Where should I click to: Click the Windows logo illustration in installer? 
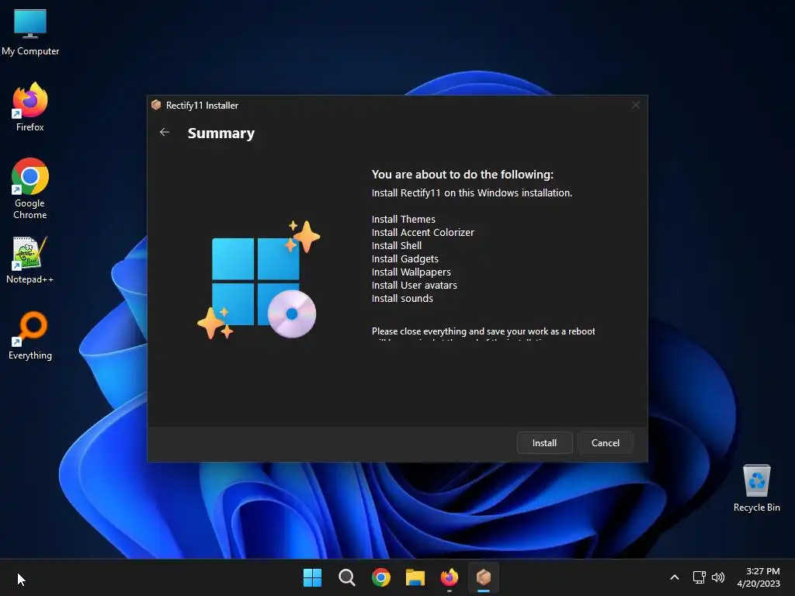pyautogui.click(x=259, y=279)
